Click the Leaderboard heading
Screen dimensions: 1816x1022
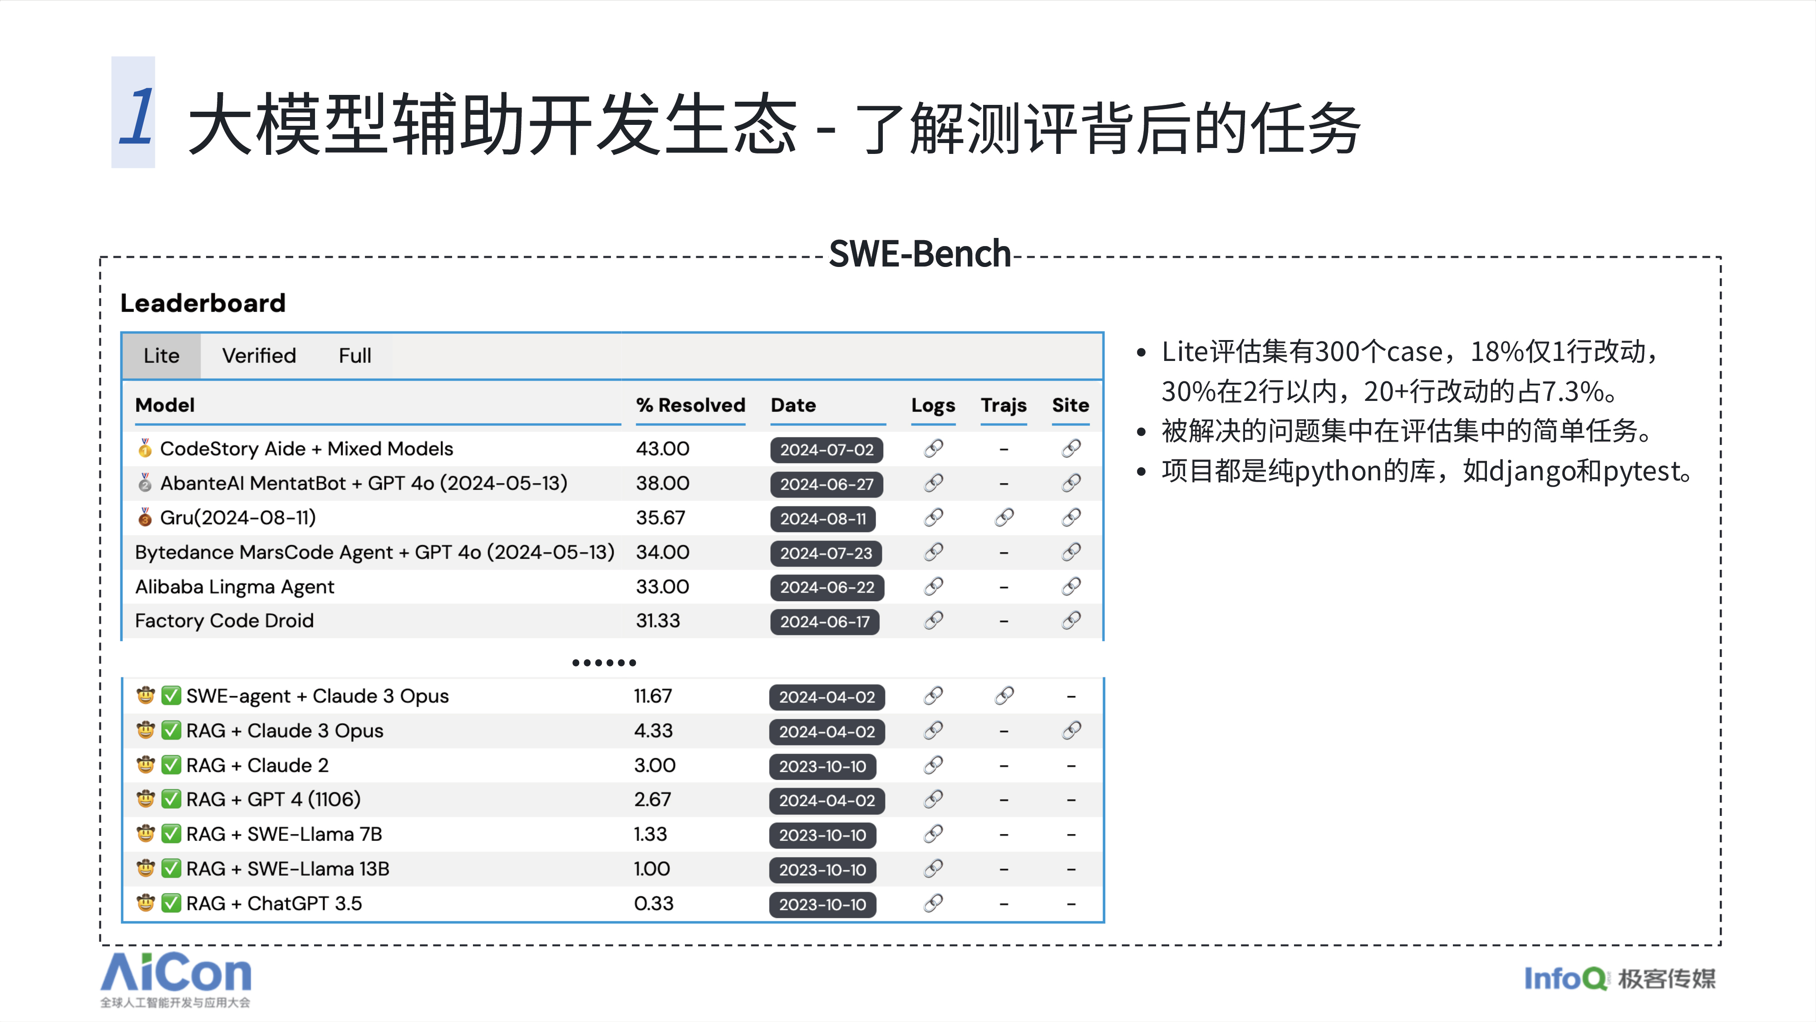pos(203,302)
